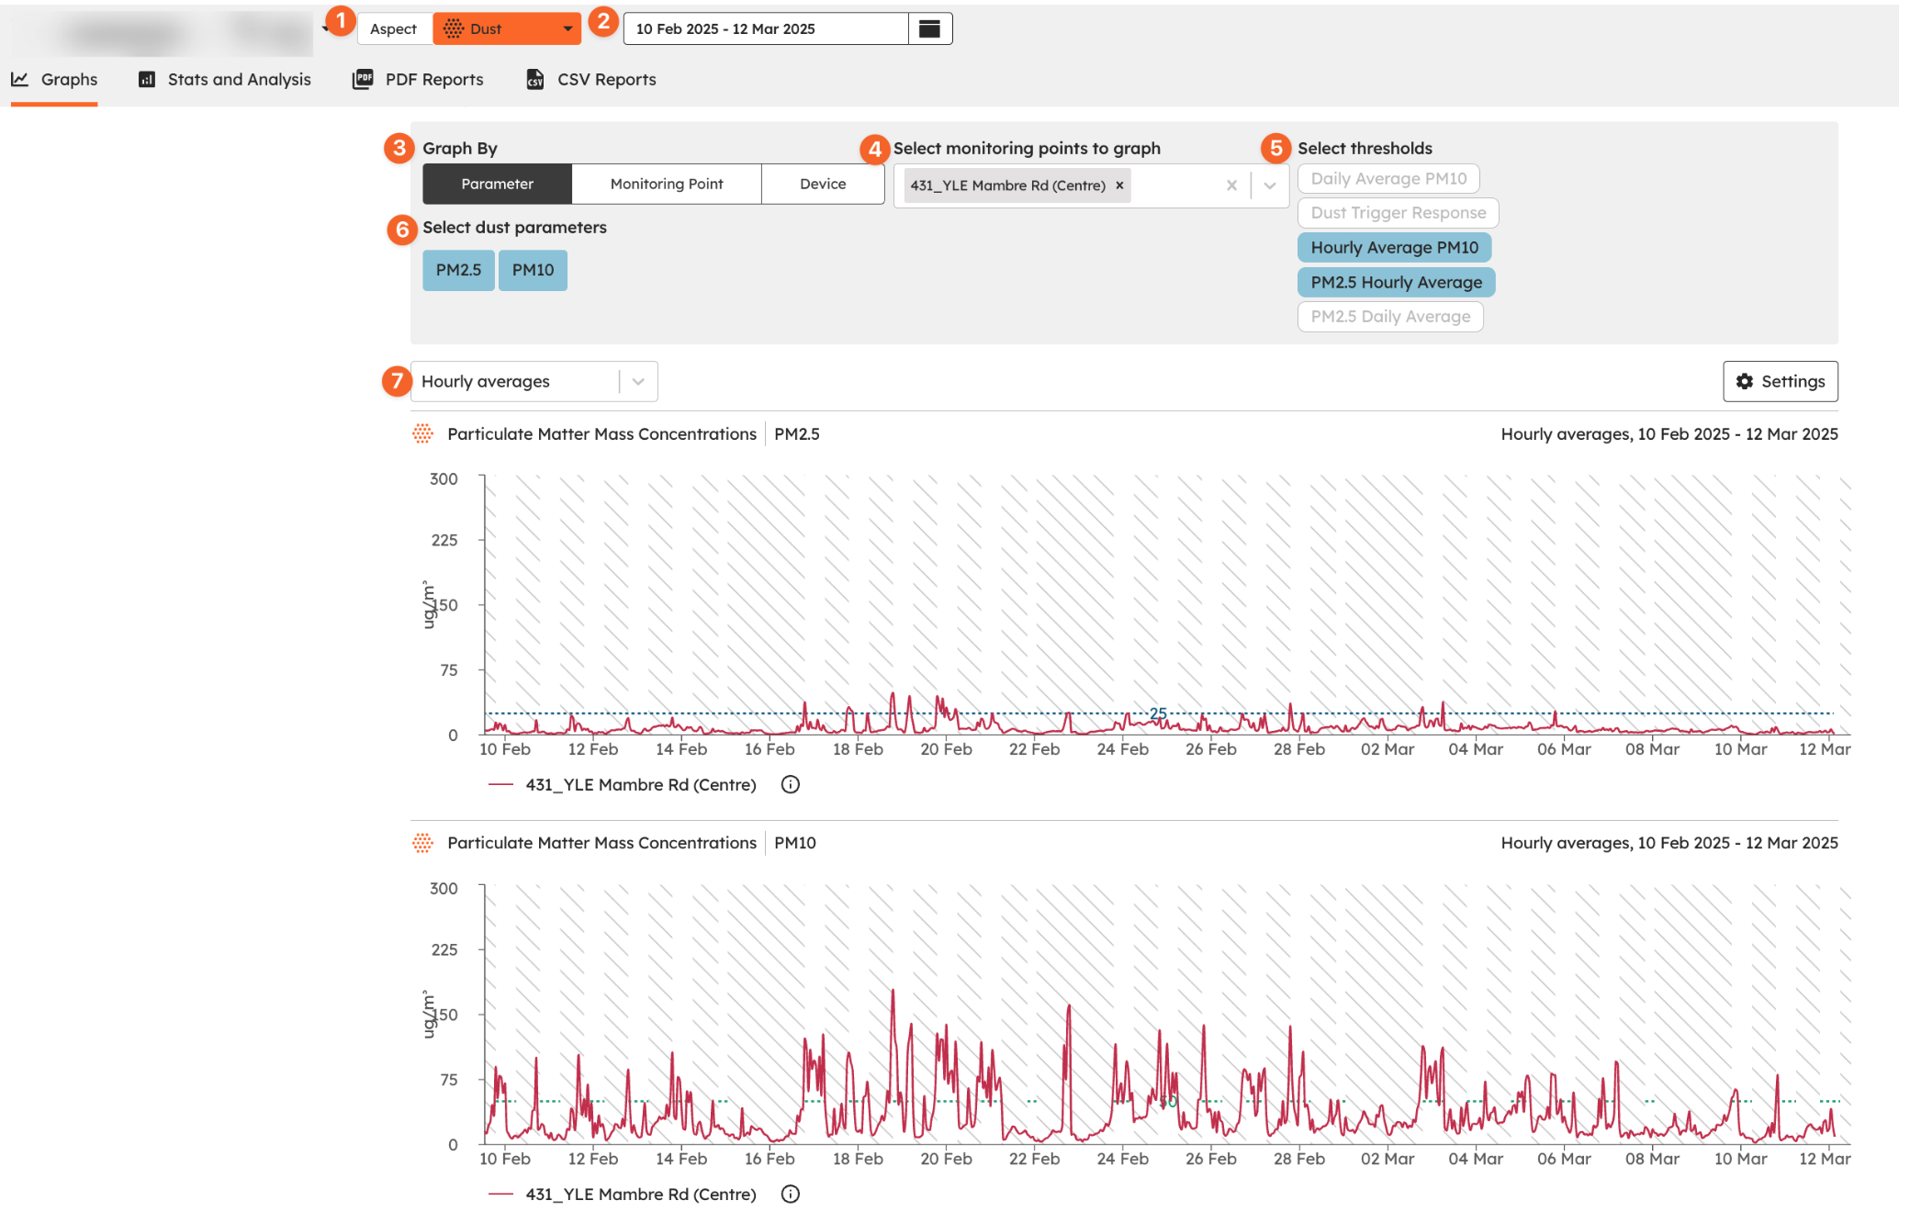This screenshot has height=1212, width=1910.
Task: Toggle the PM2.5 dust parameter
Action: [458, 270]
